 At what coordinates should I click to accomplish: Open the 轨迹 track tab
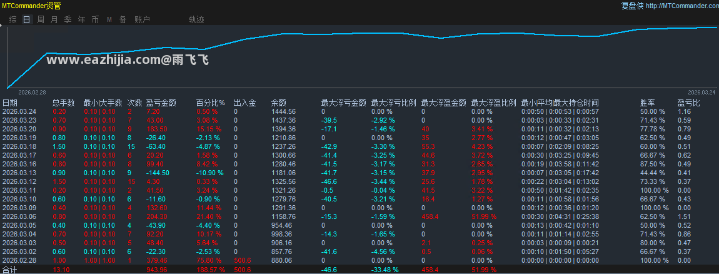pyautogui.click(x=196, y=20)
